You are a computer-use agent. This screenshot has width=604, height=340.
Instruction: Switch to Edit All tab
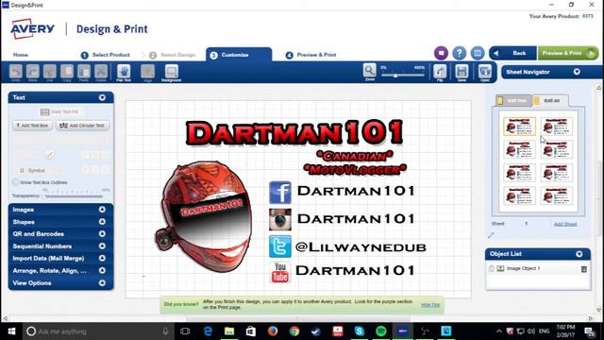click(x=550, y=101)
